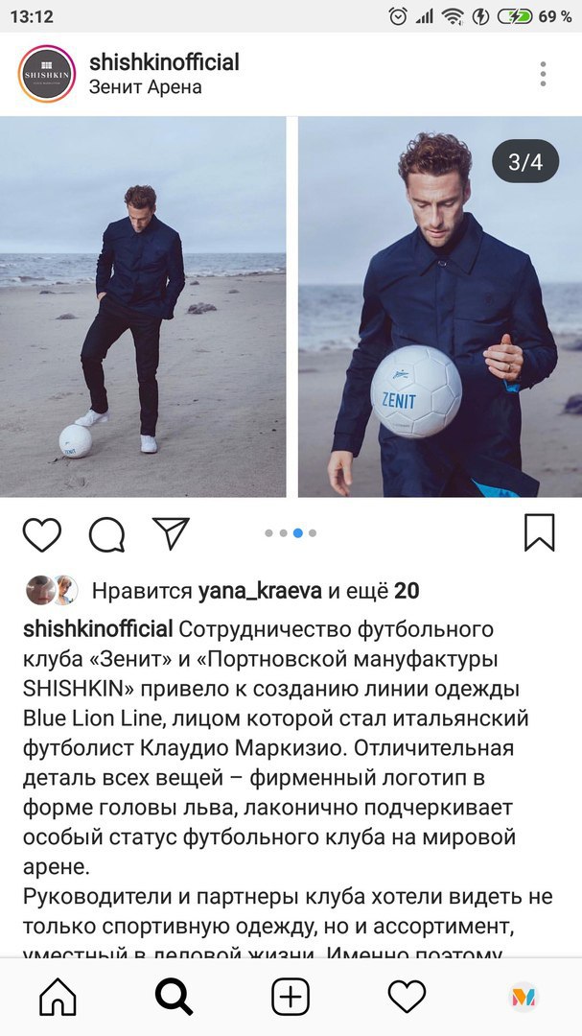Open the Search tab
Screen dimensions: 582x1036
174,997
